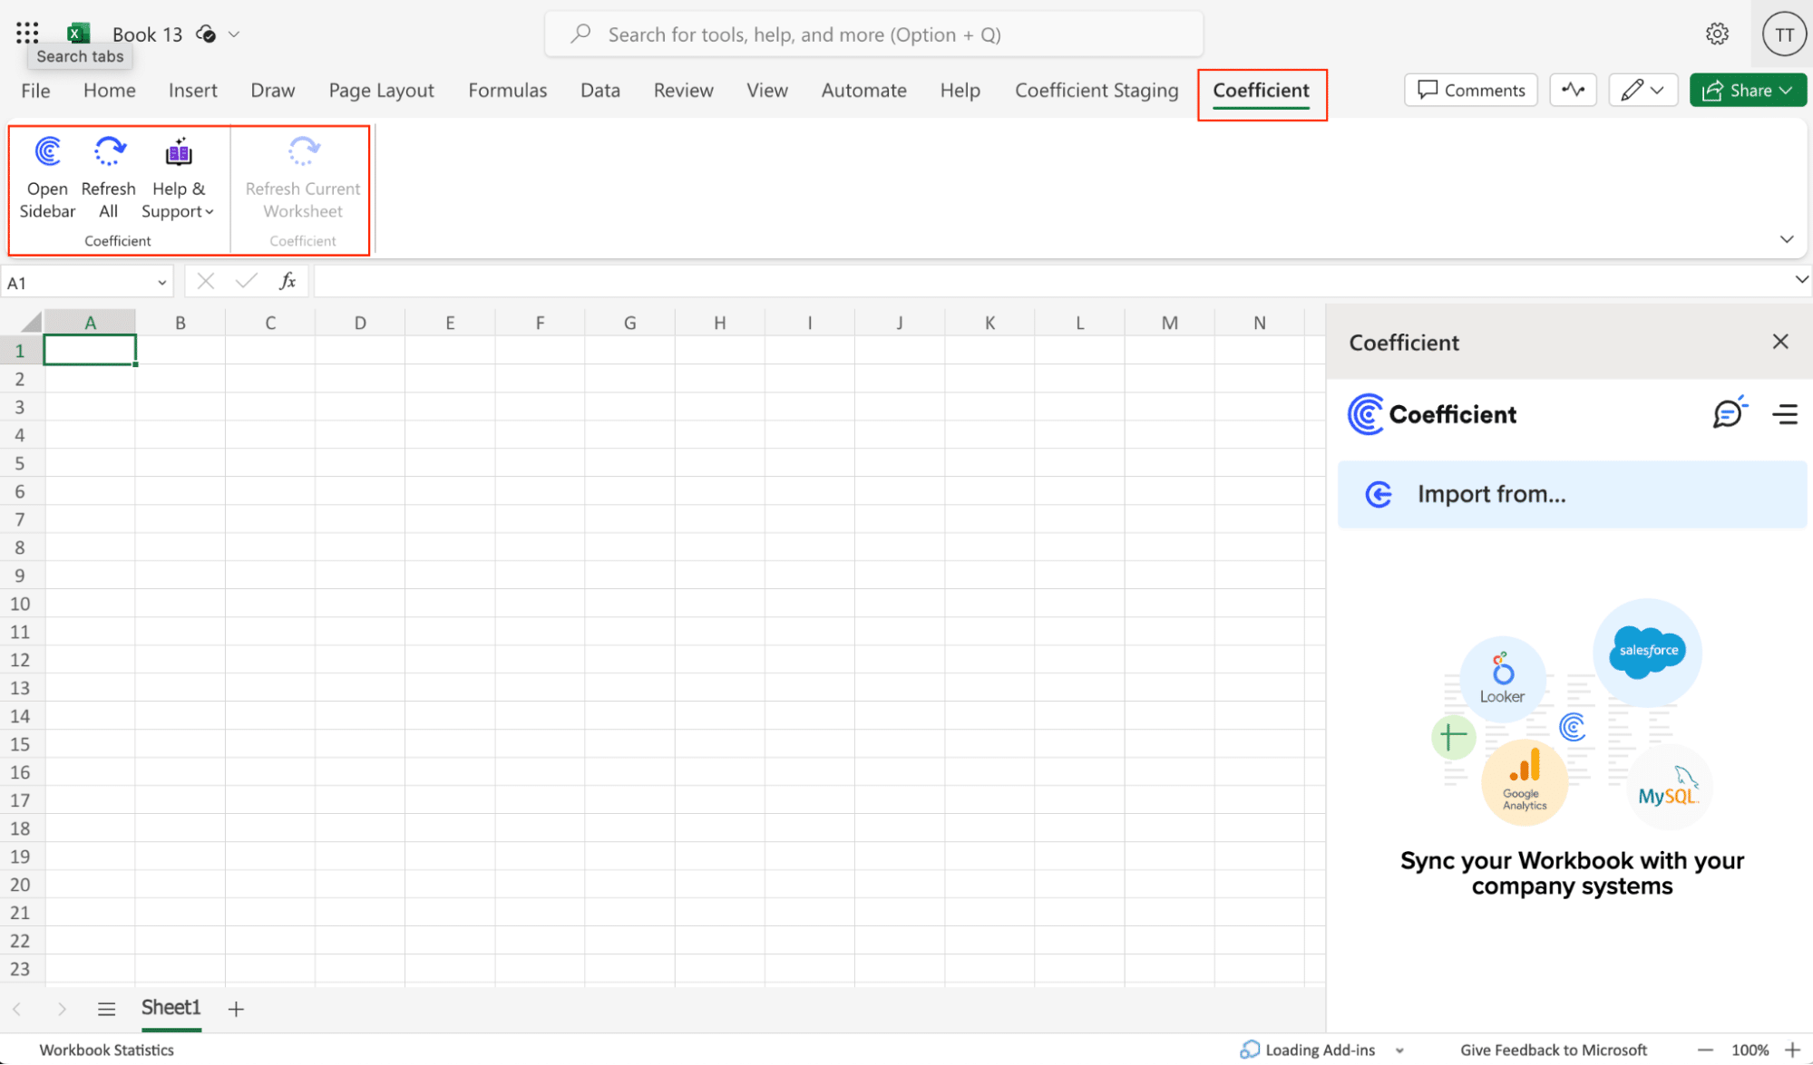Click the Google Analytics integration icon

[1523, 779]
